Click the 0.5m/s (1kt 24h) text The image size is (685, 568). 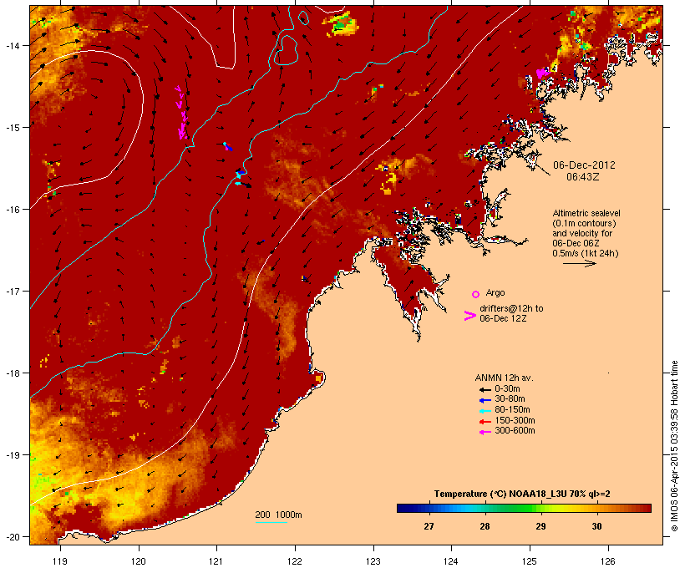pyautogui.click(x=586, y=253)
